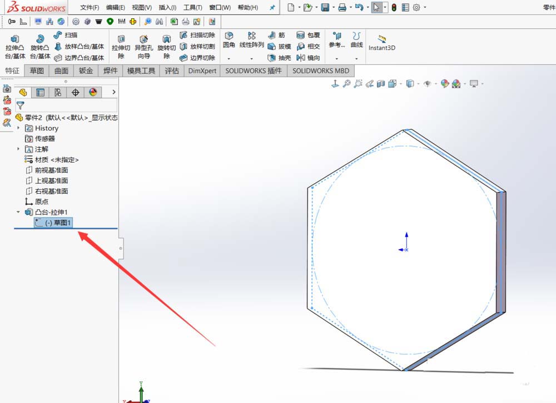The width and height of the screenshot is (556, 403).
Task: Select the Intersect (相交) tool
Action: [x=308, y=47]
